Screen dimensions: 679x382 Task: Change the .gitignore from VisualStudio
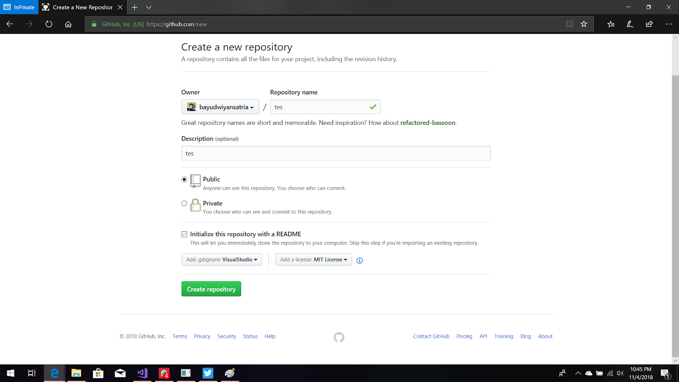(x=222, y=259)
